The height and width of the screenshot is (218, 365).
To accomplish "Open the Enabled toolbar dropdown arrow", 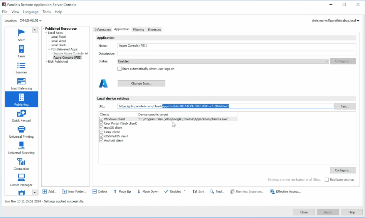I will tap(185, 191).
